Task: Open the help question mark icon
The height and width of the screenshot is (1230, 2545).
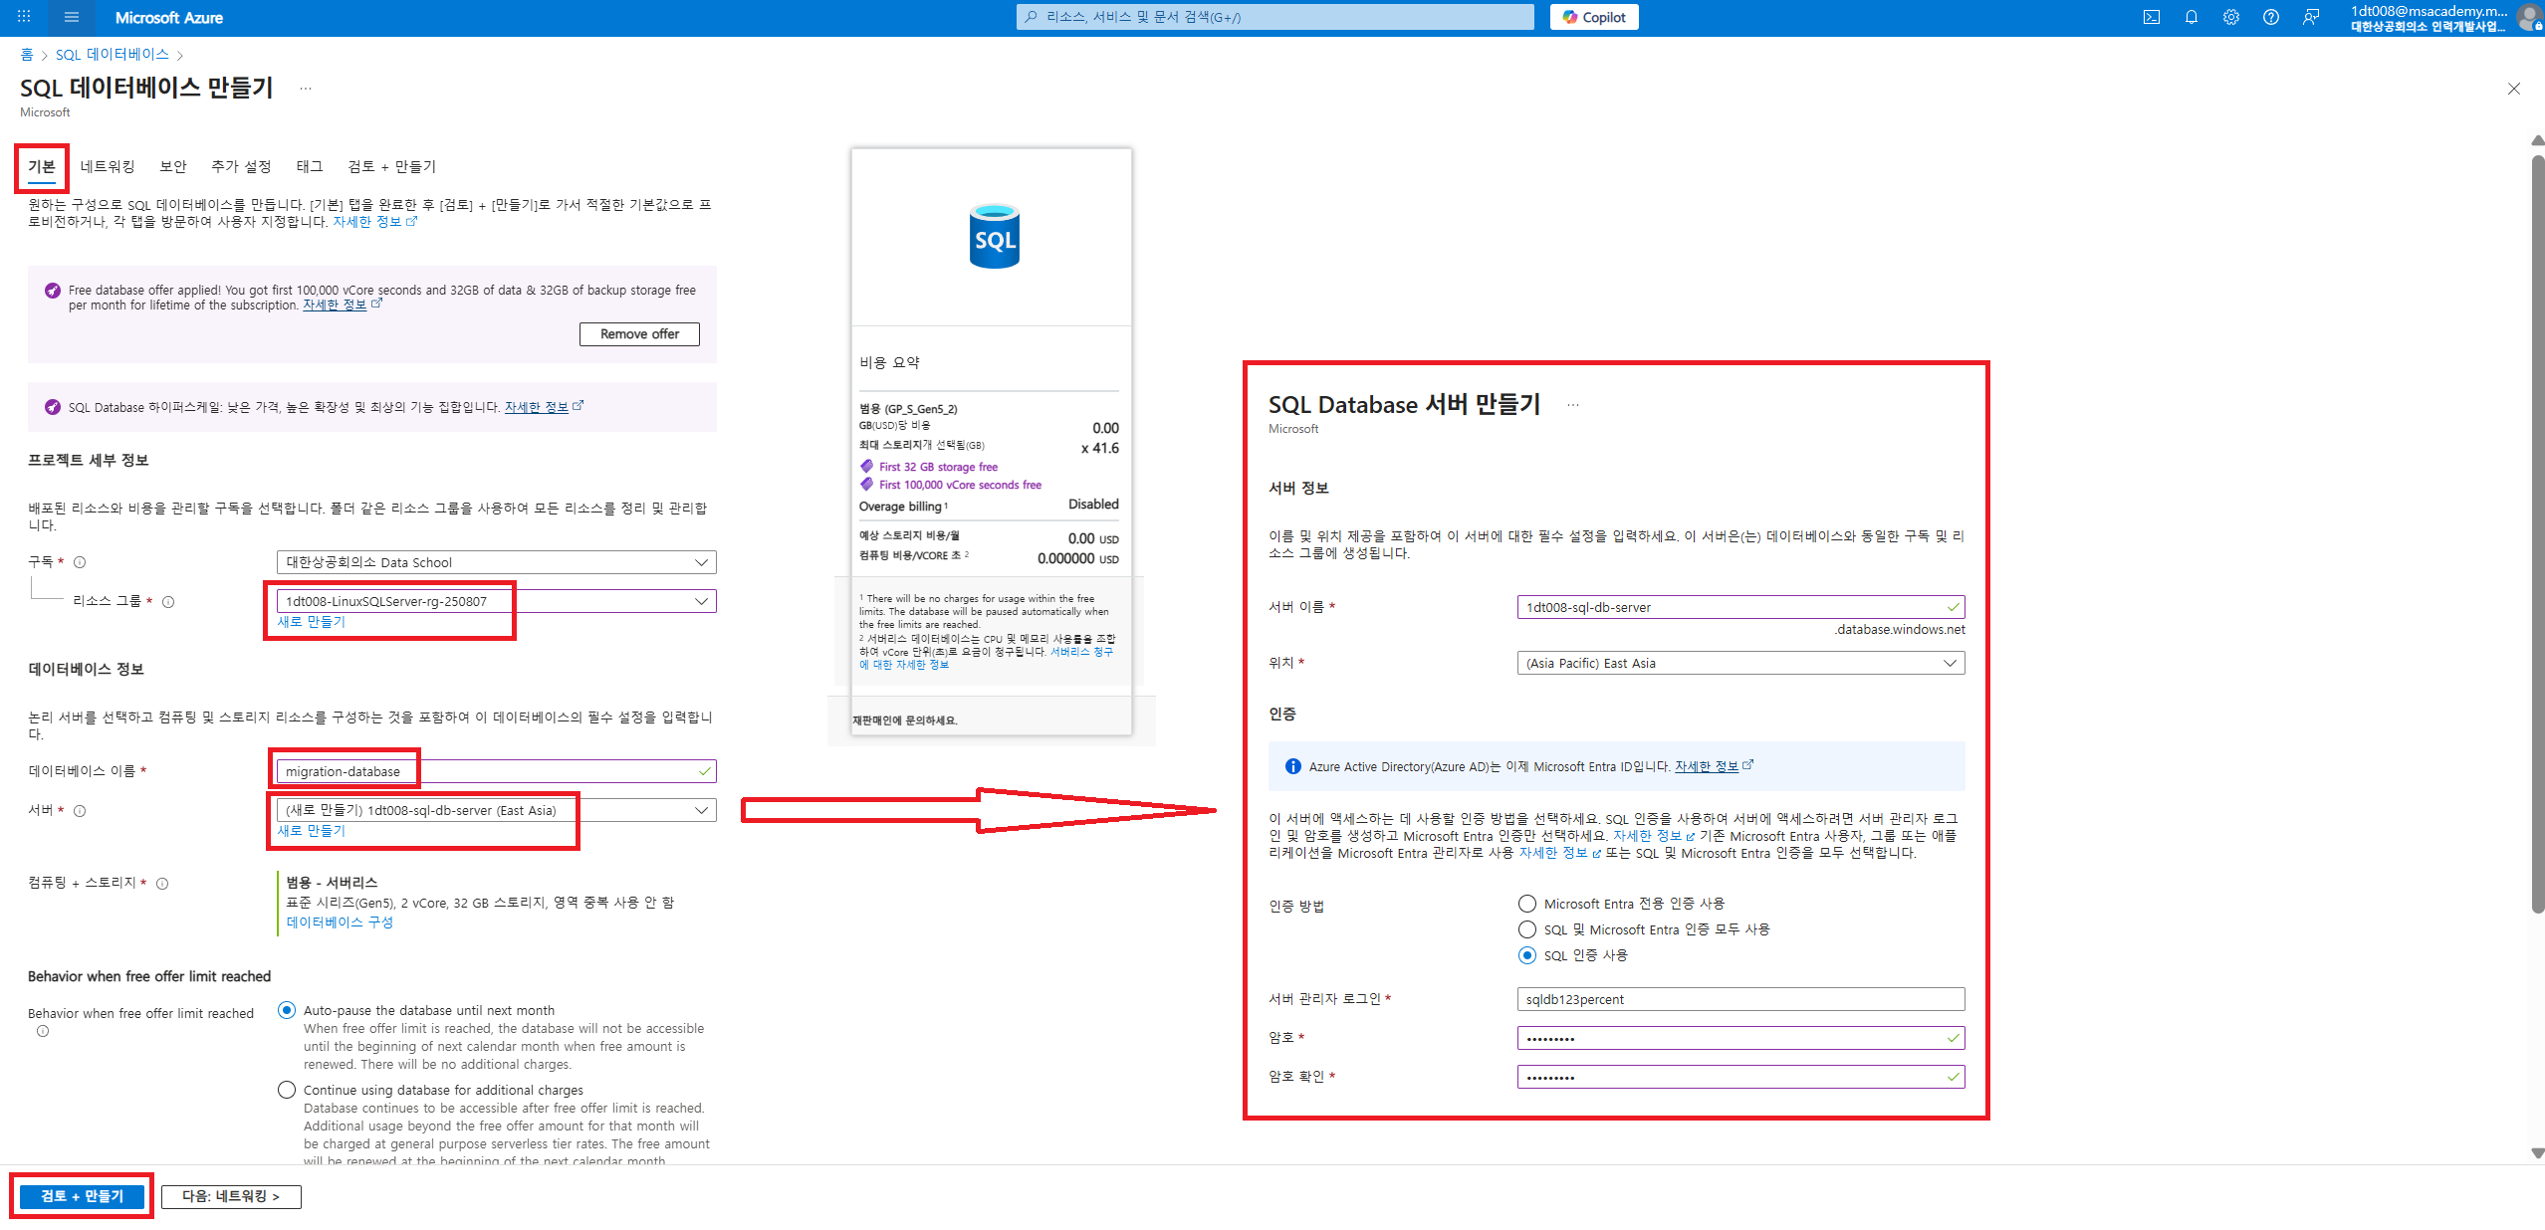Action: click(x=2271, y=17)
